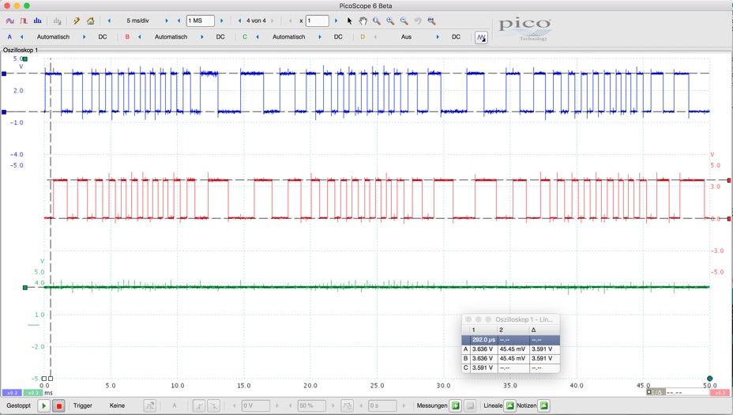733x415 pixels.
Task: Select the Hand pan tool
Action: (363, 21)
